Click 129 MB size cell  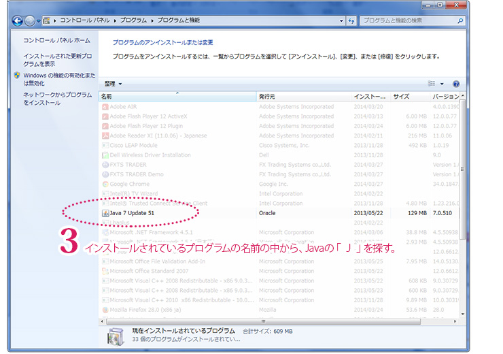point(417,213)
